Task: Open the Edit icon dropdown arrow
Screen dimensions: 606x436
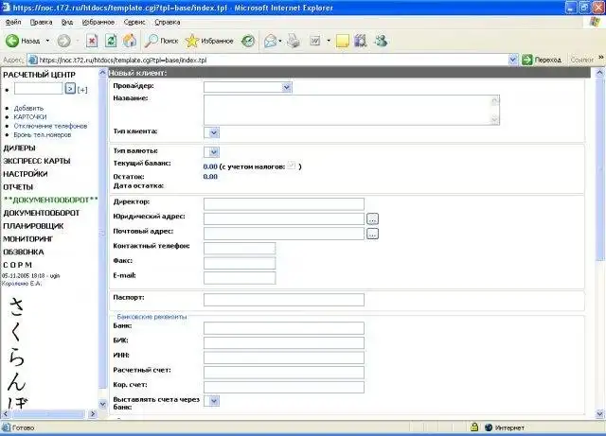Action: [329, 41]
